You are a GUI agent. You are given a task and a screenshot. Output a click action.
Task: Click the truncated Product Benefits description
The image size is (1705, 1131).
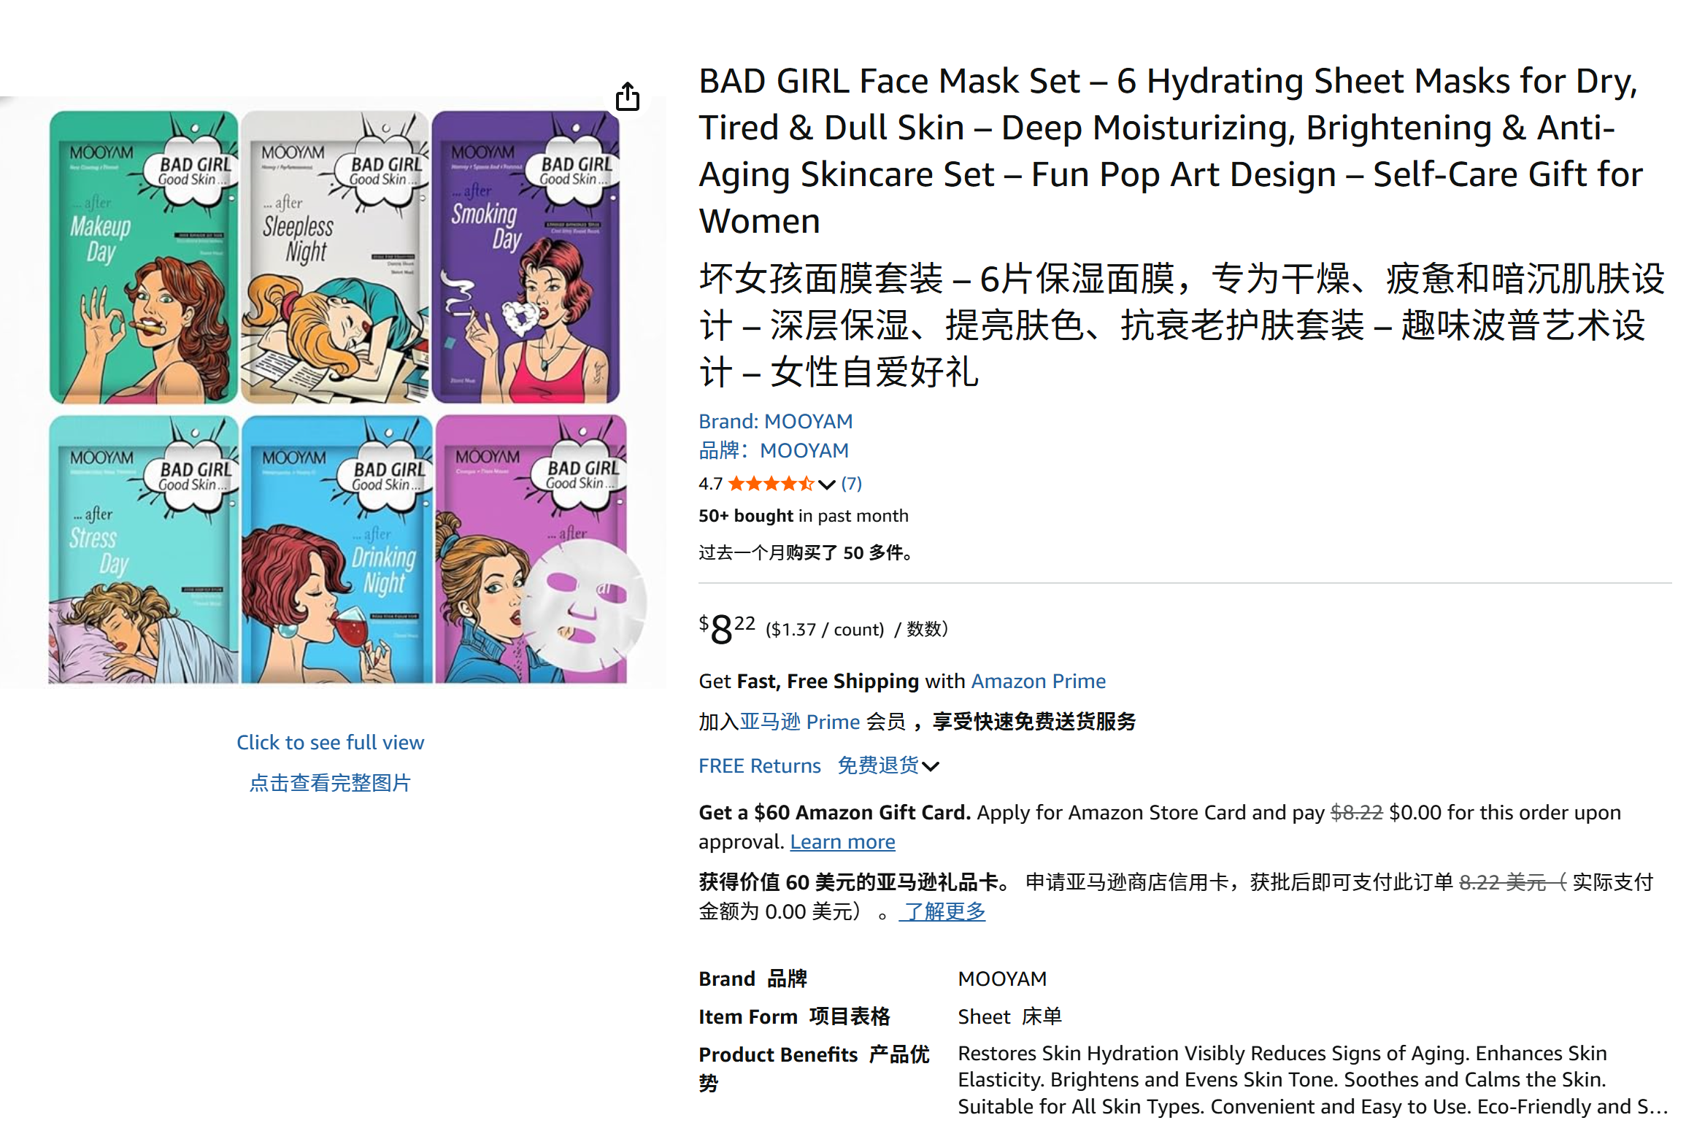(1313, 1081)
